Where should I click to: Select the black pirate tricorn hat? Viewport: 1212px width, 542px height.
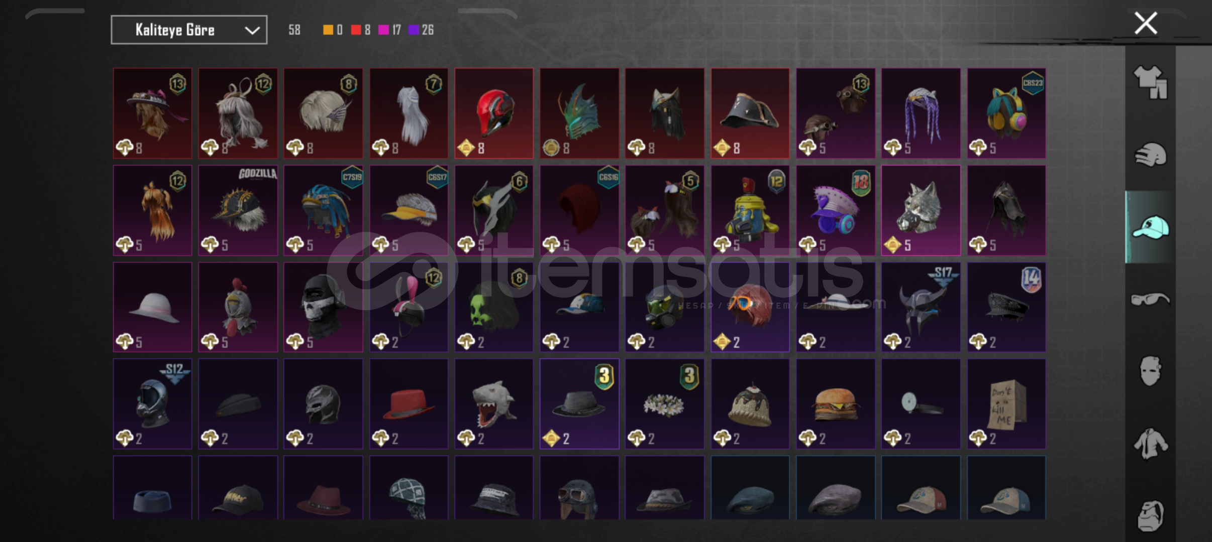750,113
